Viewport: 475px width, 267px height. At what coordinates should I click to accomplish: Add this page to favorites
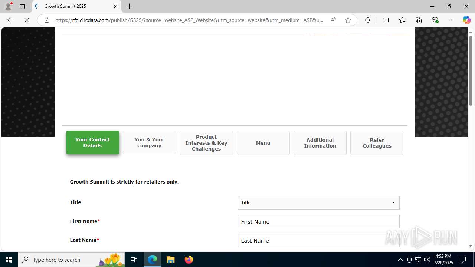coord(348,20)
